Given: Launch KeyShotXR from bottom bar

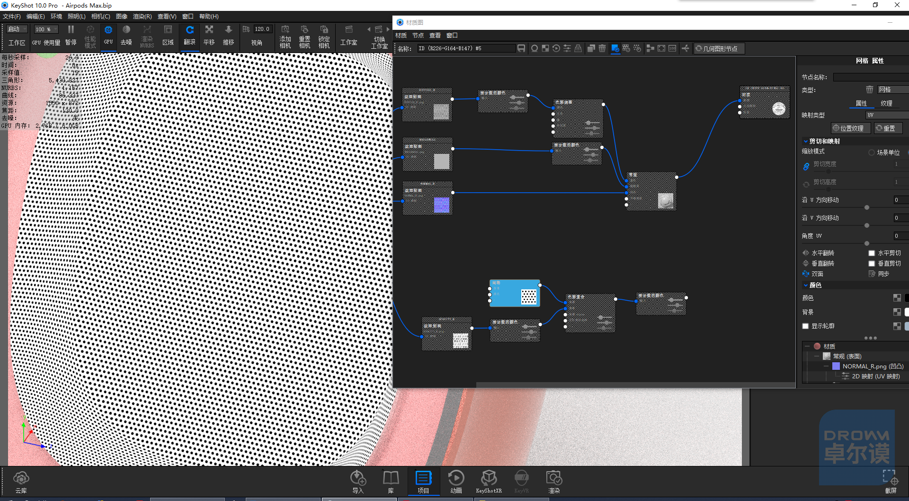Looking at the screenshot, I should (x=489, y=482).
